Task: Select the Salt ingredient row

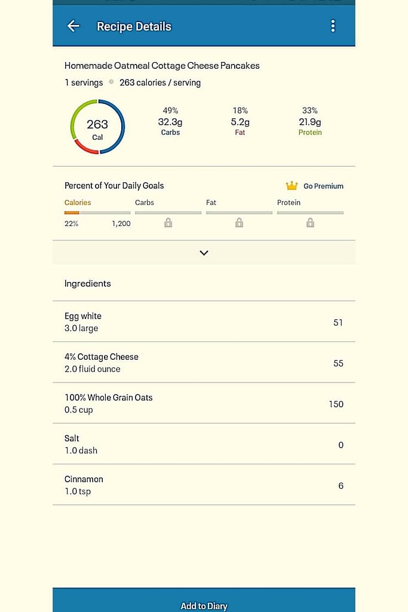Action: [204, 444]
